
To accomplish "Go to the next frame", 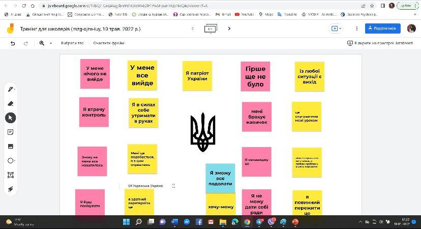I will click(229, 28).
